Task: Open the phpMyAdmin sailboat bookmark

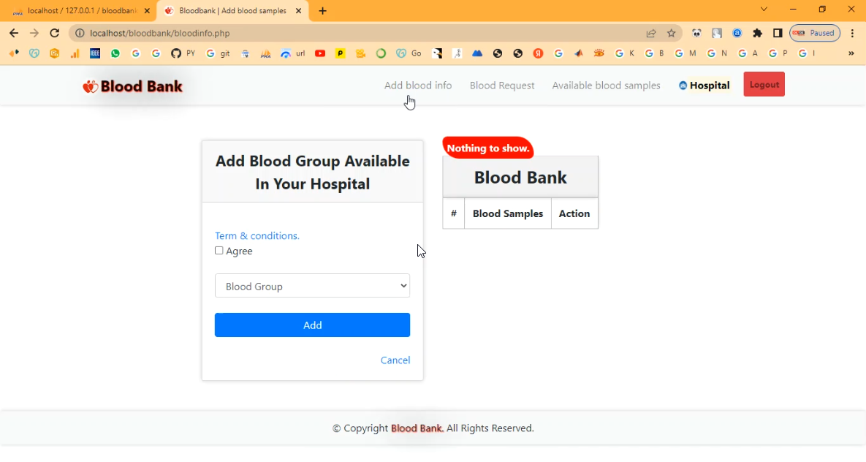Action: click(266, 53)
